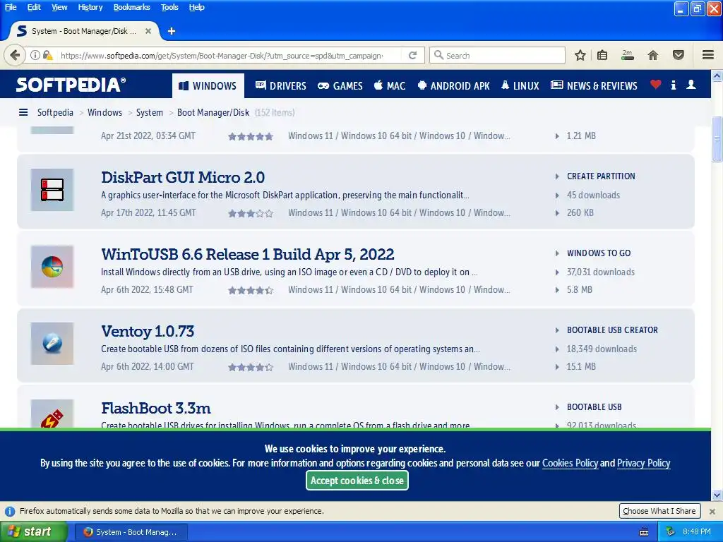Open the Windows Start menu
Screen dimensions: 723x542
click(34, 532)
